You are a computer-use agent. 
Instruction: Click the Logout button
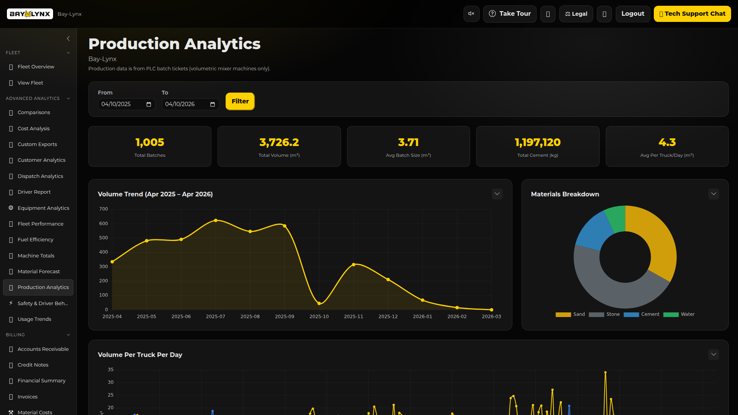(633, 13)
